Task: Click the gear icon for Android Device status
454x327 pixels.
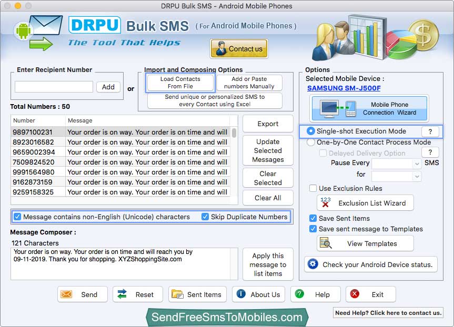Action: (312, 264)
